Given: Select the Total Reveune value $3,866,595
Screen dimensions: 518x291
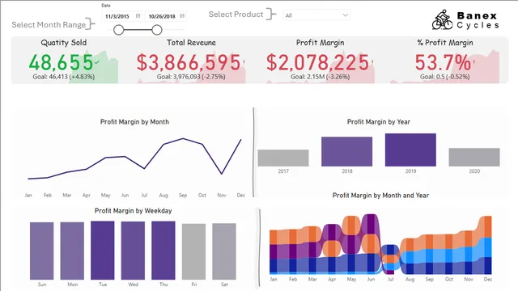Looking at the screenshot, I should (x=189, y=62).
